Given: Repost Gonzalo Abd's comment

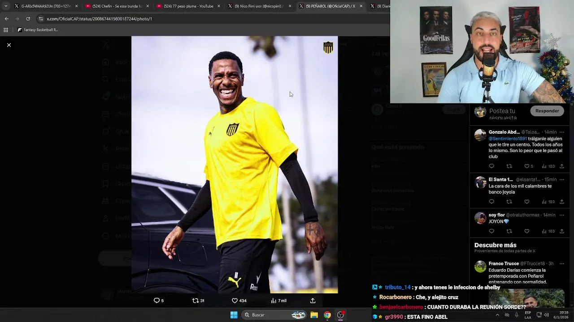Looking at the screenshot, I should pyautogui.click(x=509, y=166).
